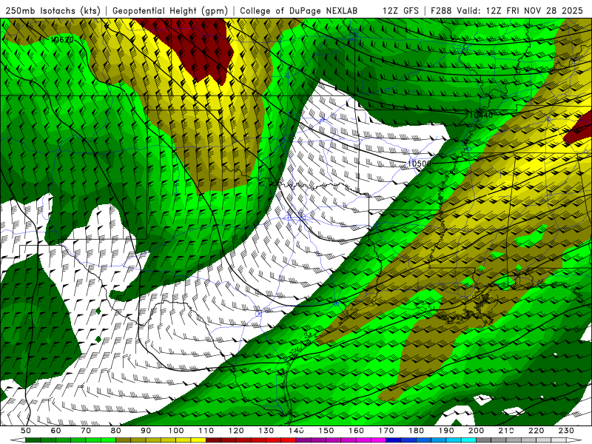592x444 pixels.
Task: Click the 230 value on the color scale
Action: 566,431
